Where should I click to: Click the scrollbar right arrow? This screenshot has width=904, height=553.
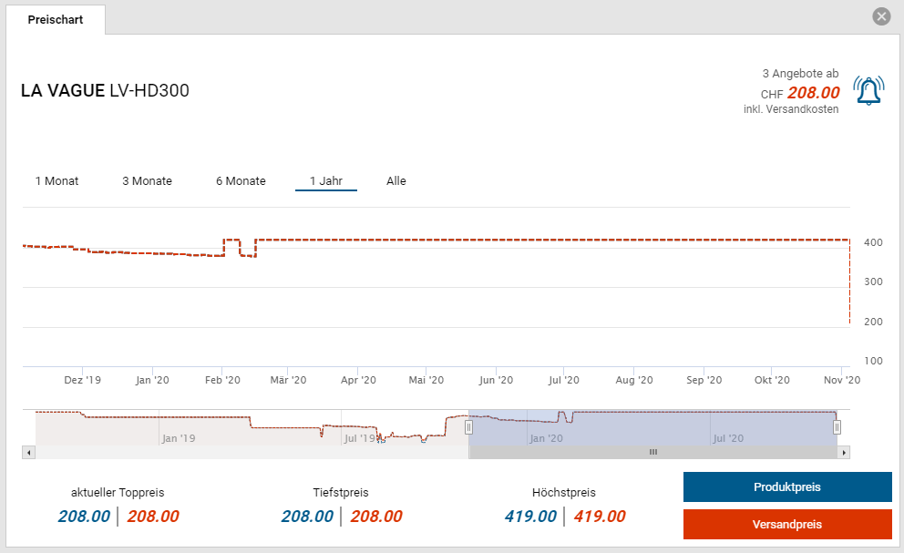pyautogui.click(x=844, y=452)
